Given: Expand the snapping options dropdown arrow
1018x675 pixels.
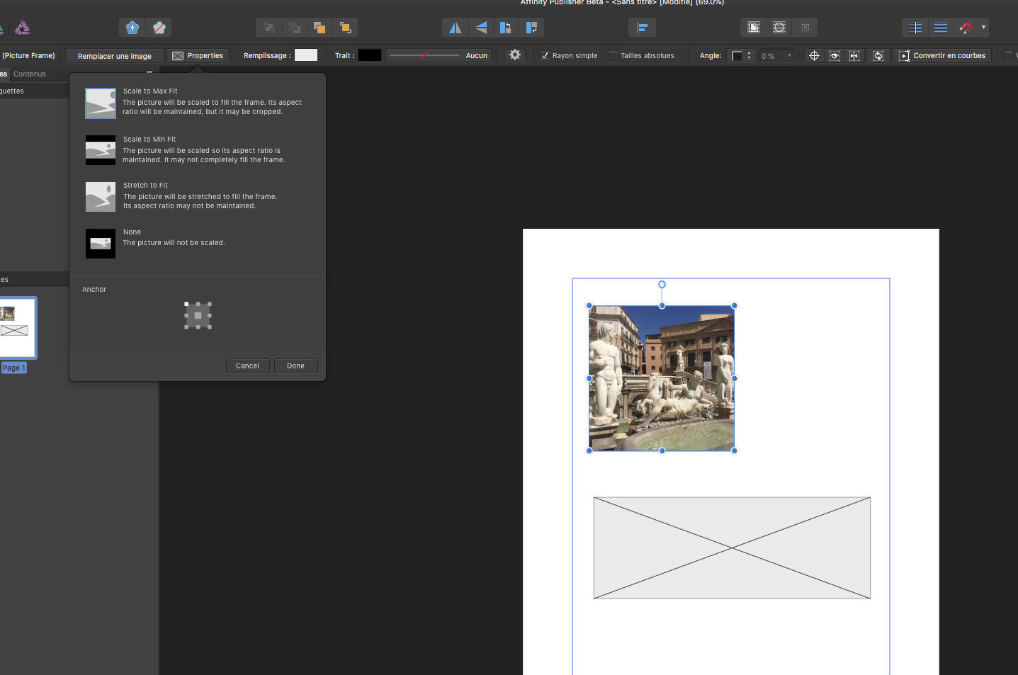Looking at the screenshot, I should 983,28.
